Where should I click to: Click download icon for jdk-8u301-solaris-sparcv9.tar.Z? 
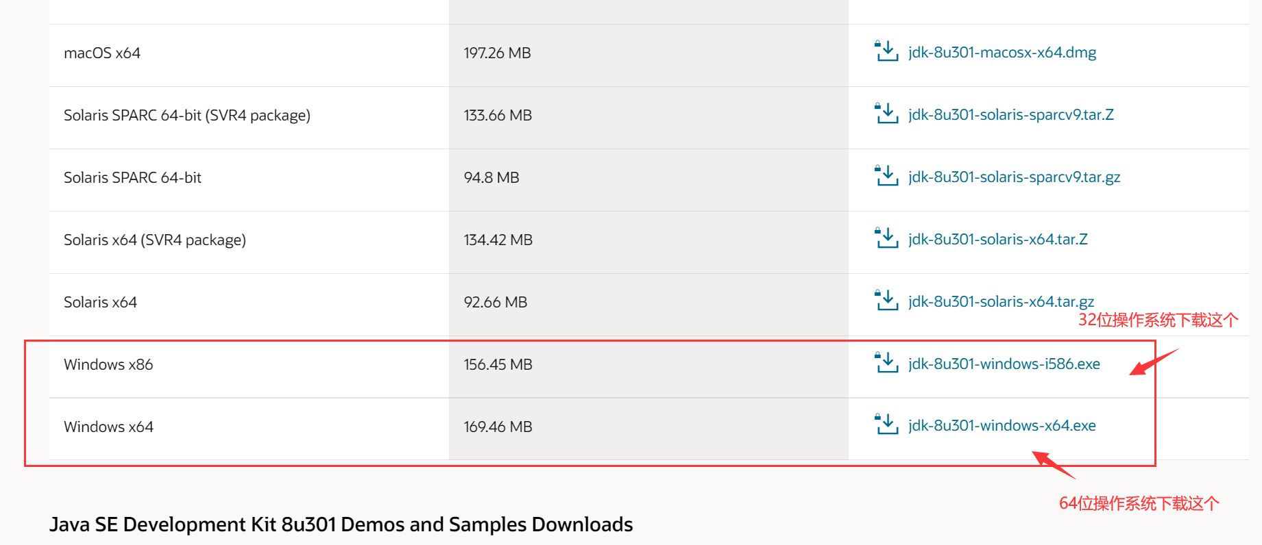pos(886,114)
